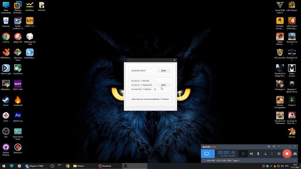Viewport: 301px width, 169px height.
Task: Toggle Bandicam text overlay icon
Action: pyautogui.click(x=272, y=154)
